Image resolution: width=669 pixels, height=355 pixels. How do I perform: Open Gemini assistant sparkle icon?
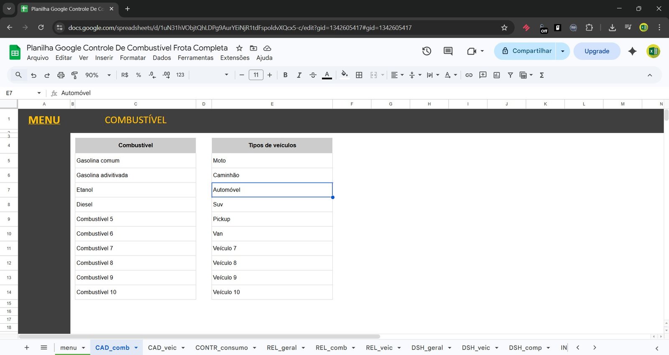[x=632, y=51]
